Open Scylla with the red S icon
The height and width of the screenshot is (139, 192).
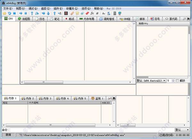(x=66, y=13)
